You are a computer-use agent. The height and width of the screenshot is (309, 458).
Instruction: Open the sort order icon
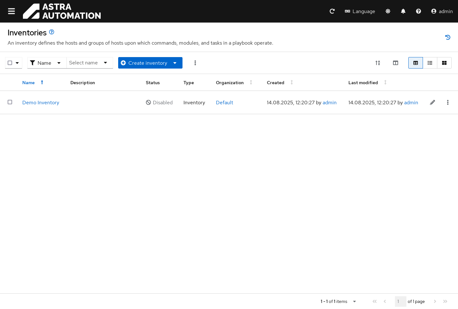377,63
